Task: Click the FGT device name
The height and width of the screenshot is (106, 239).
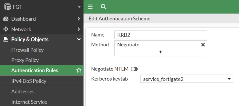Action: click(x=17, y=7)
